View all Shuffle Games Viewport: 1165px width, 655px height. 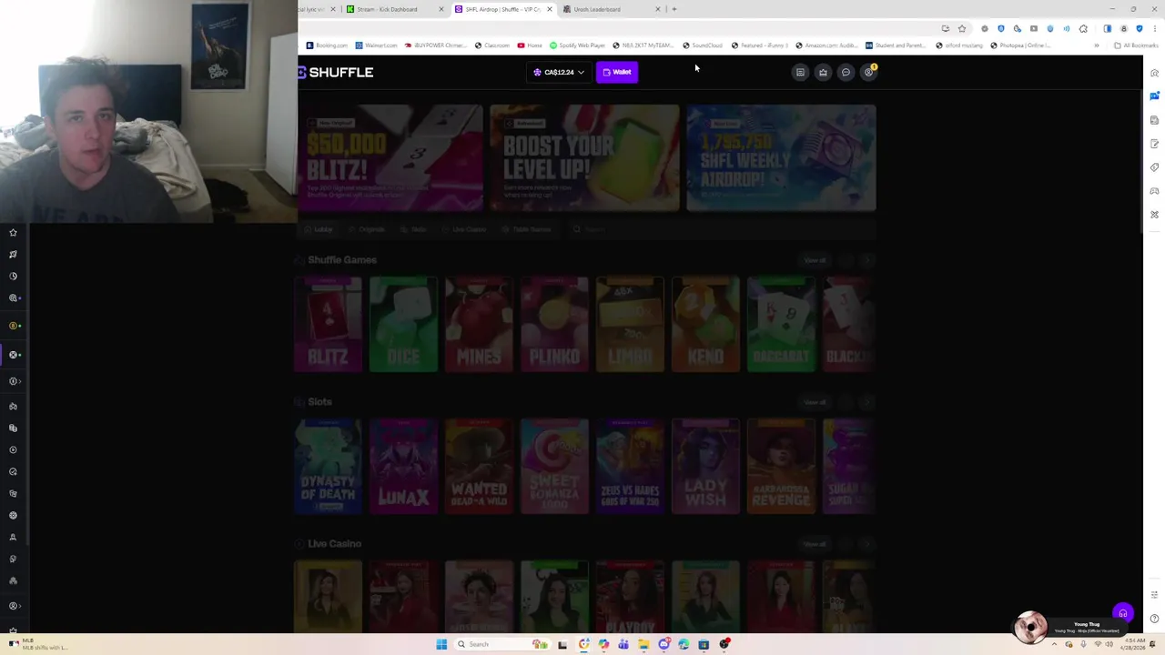pos(815,260)
